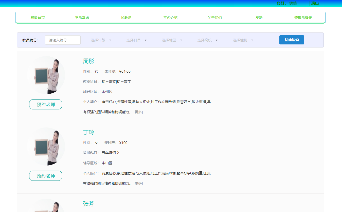Image resolution: width=342 pixels, height=212 pixels.
Task: Expand the 选择性别 gender dropdown
Action: pyautogui.click(x=242, y=40)
